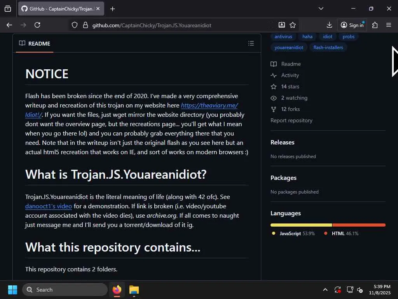Click the "No releases published" text

coord(293,157)
